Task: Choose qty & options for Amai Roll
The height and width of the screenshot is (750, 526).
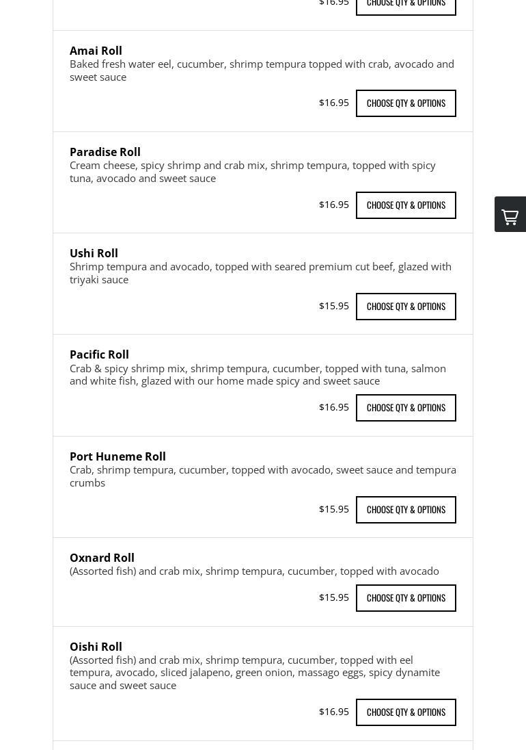Action: point(406,103)
